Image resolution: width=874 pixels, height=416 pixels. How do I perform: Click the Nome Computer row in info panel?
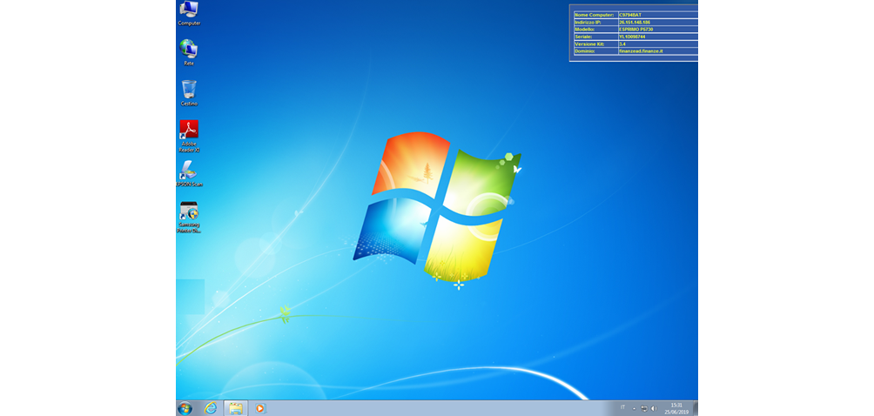click(634, 15)
